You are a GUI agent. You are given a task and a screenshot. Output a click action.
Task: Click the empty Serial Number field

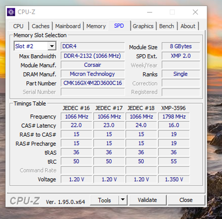coord(92,92)
